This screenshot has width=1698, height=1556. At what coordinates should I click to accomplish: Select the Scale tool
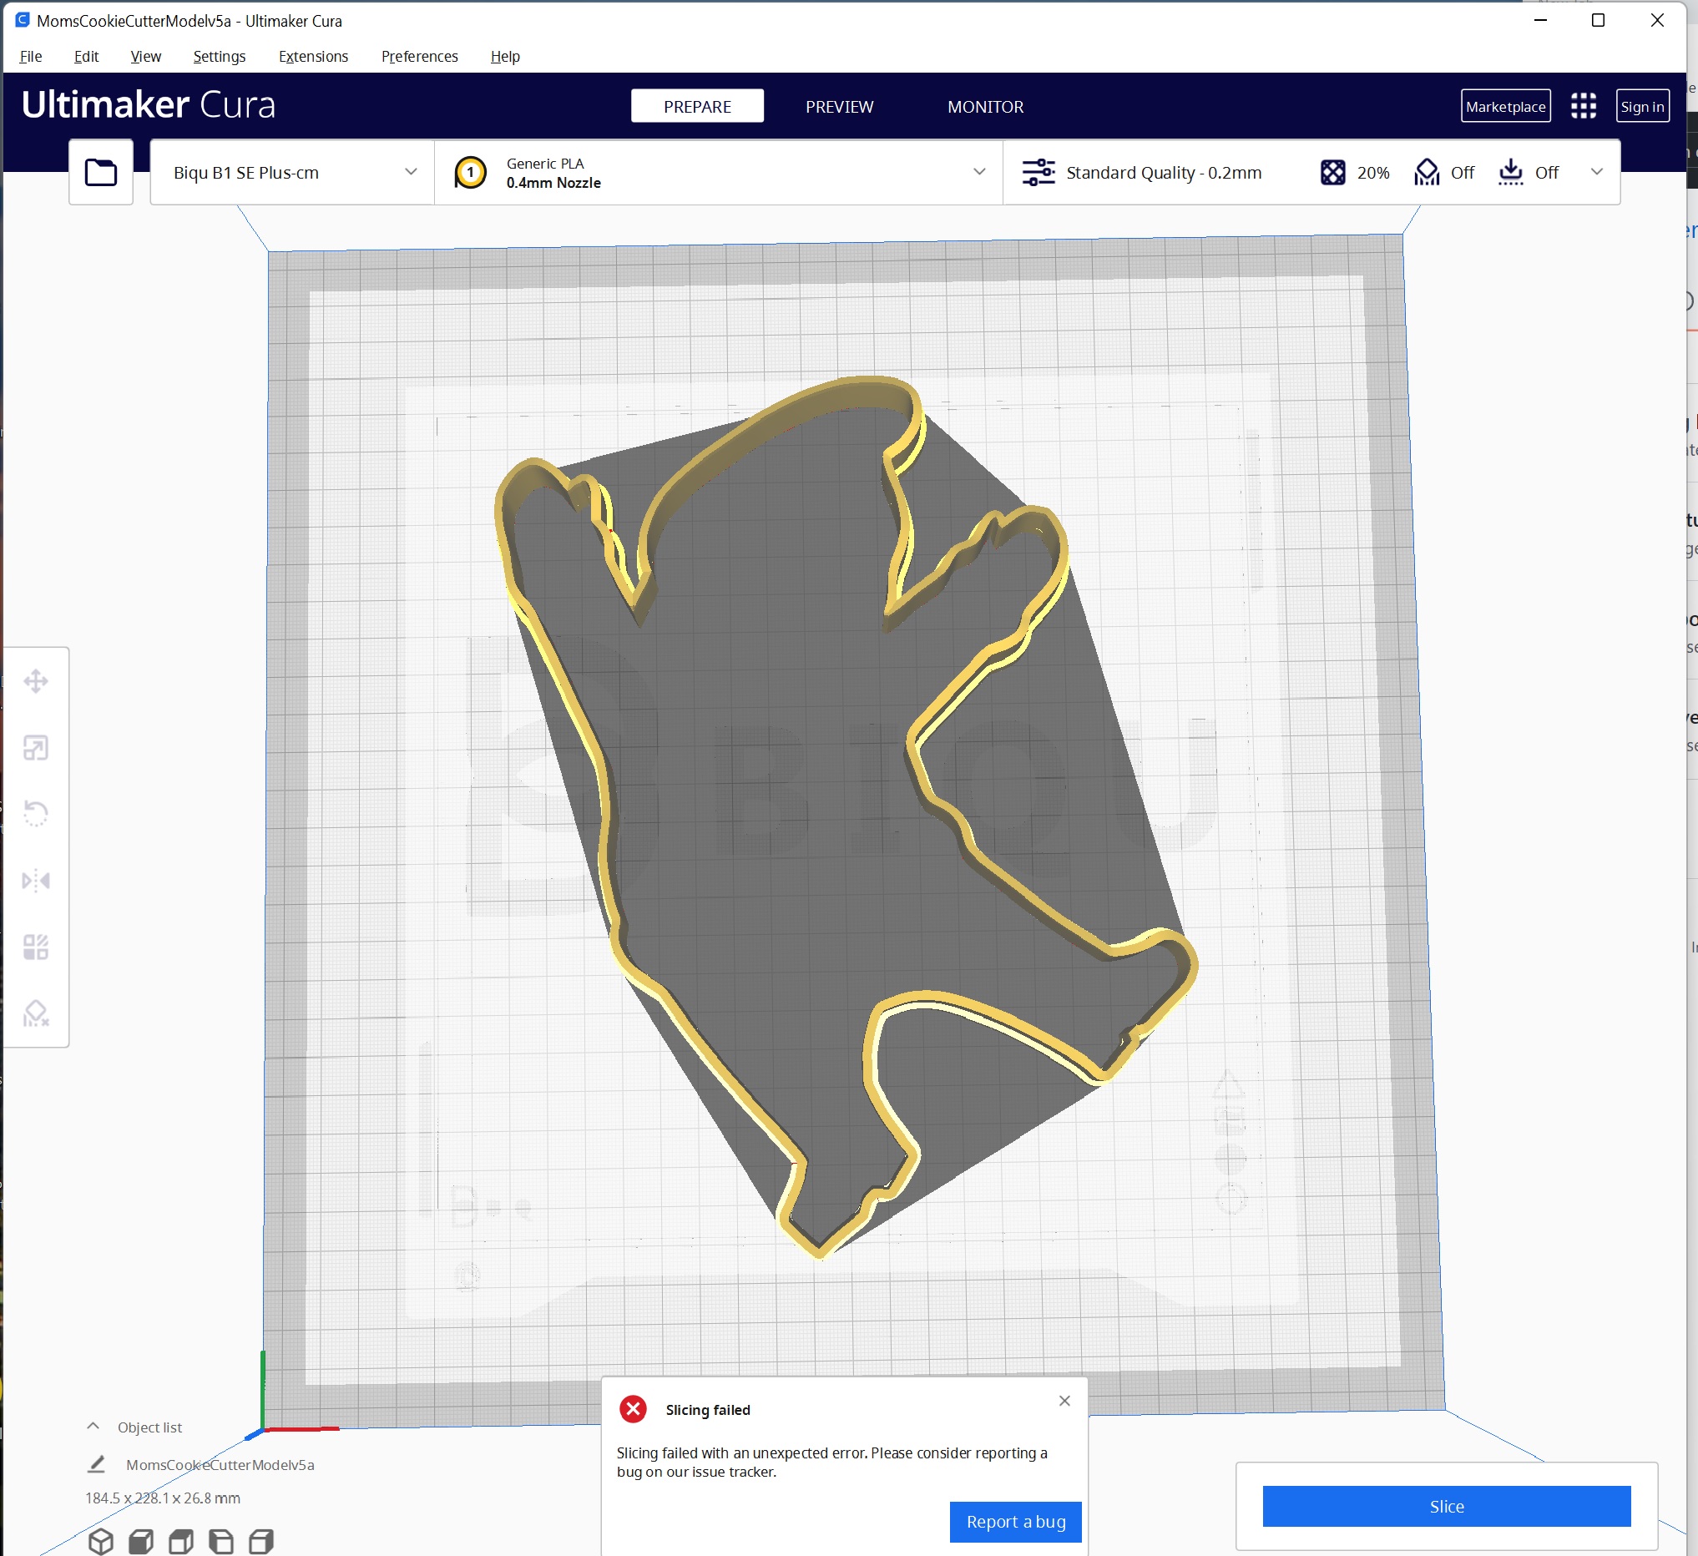tap(36, 748)
